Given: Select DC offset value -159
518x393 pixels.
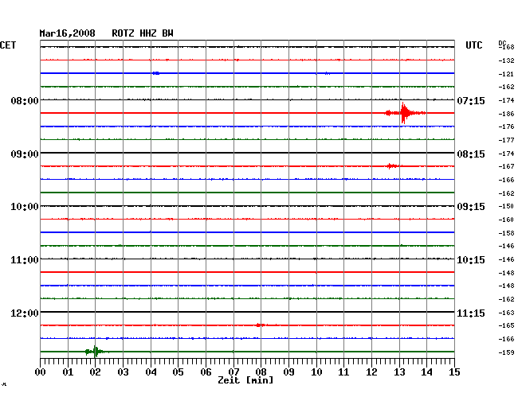Looking at the screenshot, I should (x=506, y=352).
